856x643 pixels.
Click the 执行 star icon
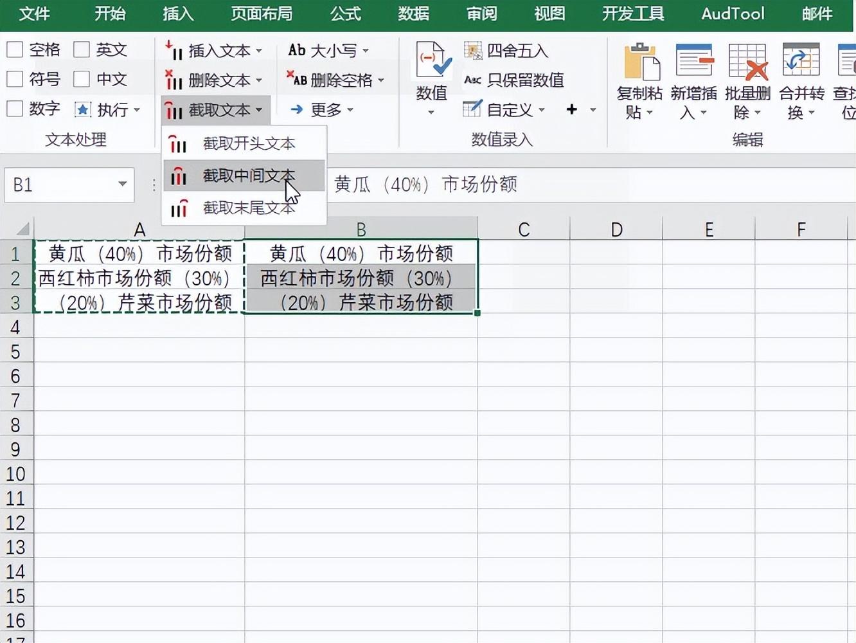[x=83, y=110]
